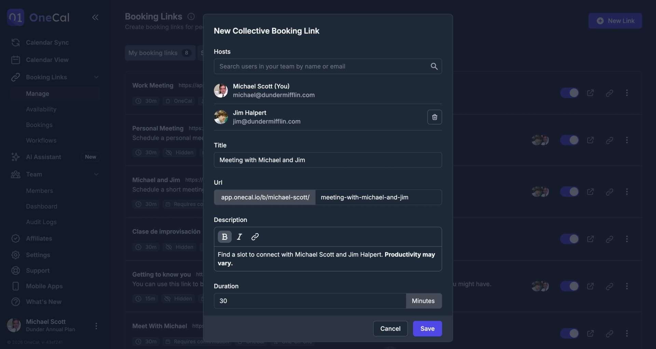Image resolution: width=656 pixels, height=349 pixels.
Task: Open Michael Scott account options menu
Action: 96,326
